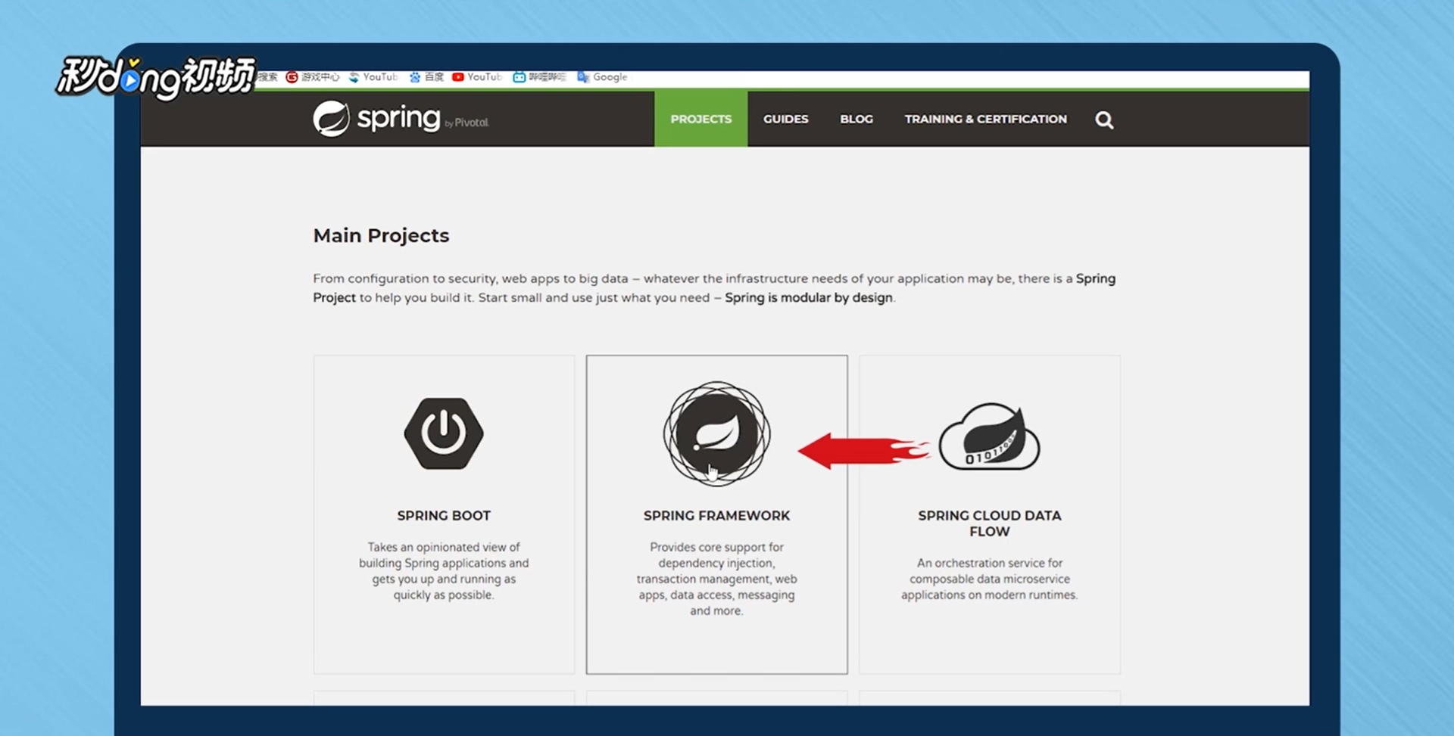1454x736 pixels.
Task: Open the SPRING CLOUD DATA FLOW title
Action: tap(989, 523)
